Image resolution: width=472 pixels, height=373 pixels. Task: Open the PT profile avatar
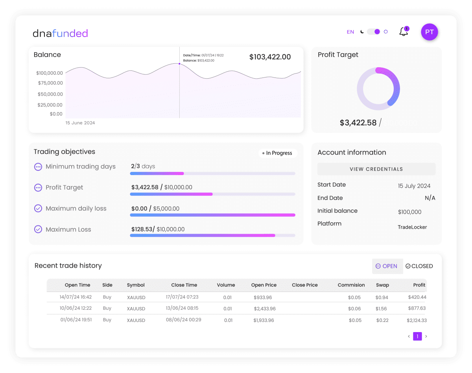point(429,32)
